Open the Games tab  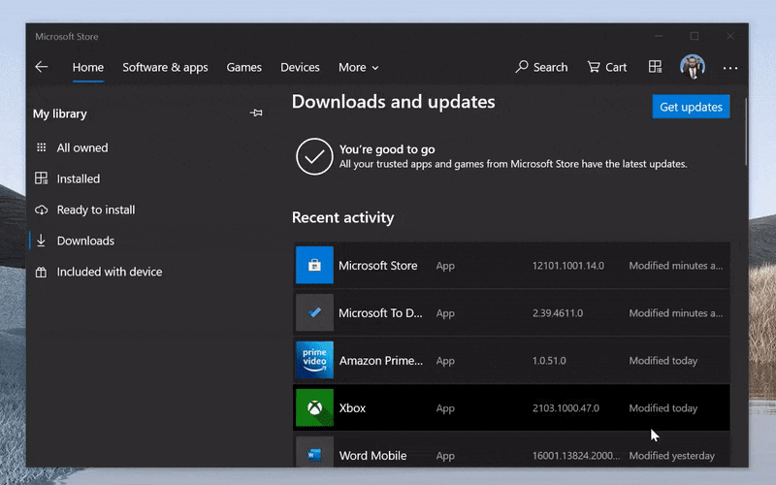(244, 67)
